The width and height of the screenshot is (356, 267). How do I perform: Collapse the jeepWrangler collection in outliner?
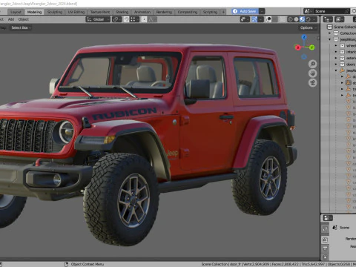coord(329,39)
